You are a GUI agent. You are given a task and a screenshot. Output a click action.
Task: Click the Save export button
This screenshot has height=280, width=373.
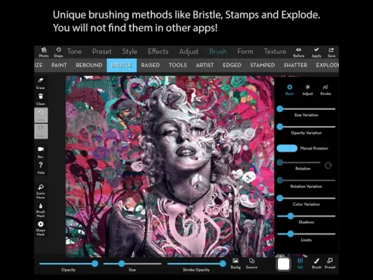coord(331,52)
